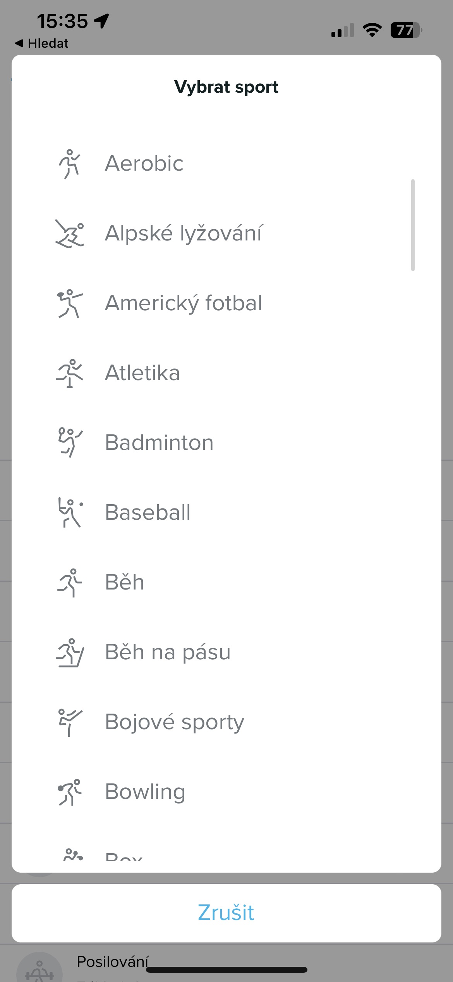
Task: Click the sport list scrollbar
Action: 413,225
